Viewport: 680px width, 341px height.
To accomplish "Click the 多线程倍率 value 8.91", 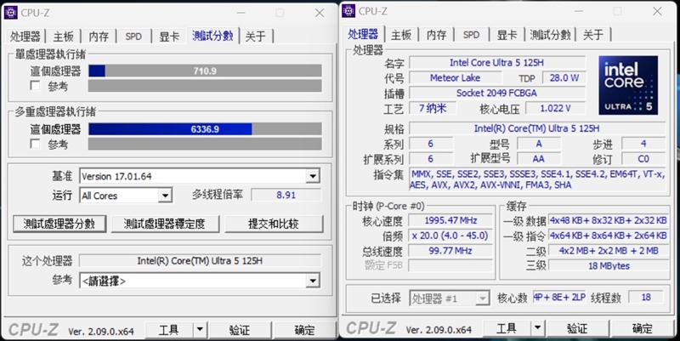I will pyautogui.click(x=286, y=196).
